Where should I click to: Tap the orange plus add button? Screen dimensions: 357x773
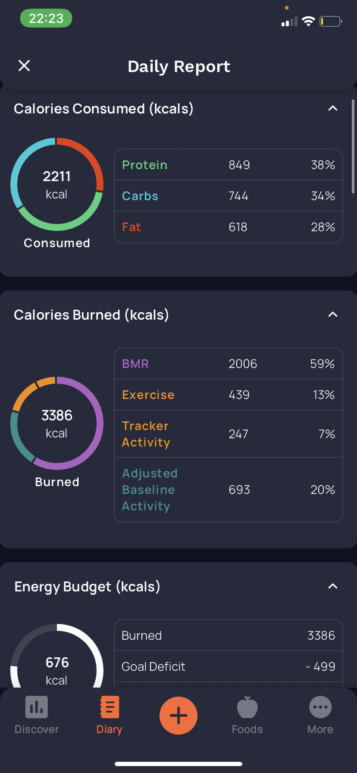[x=178, y=715]
